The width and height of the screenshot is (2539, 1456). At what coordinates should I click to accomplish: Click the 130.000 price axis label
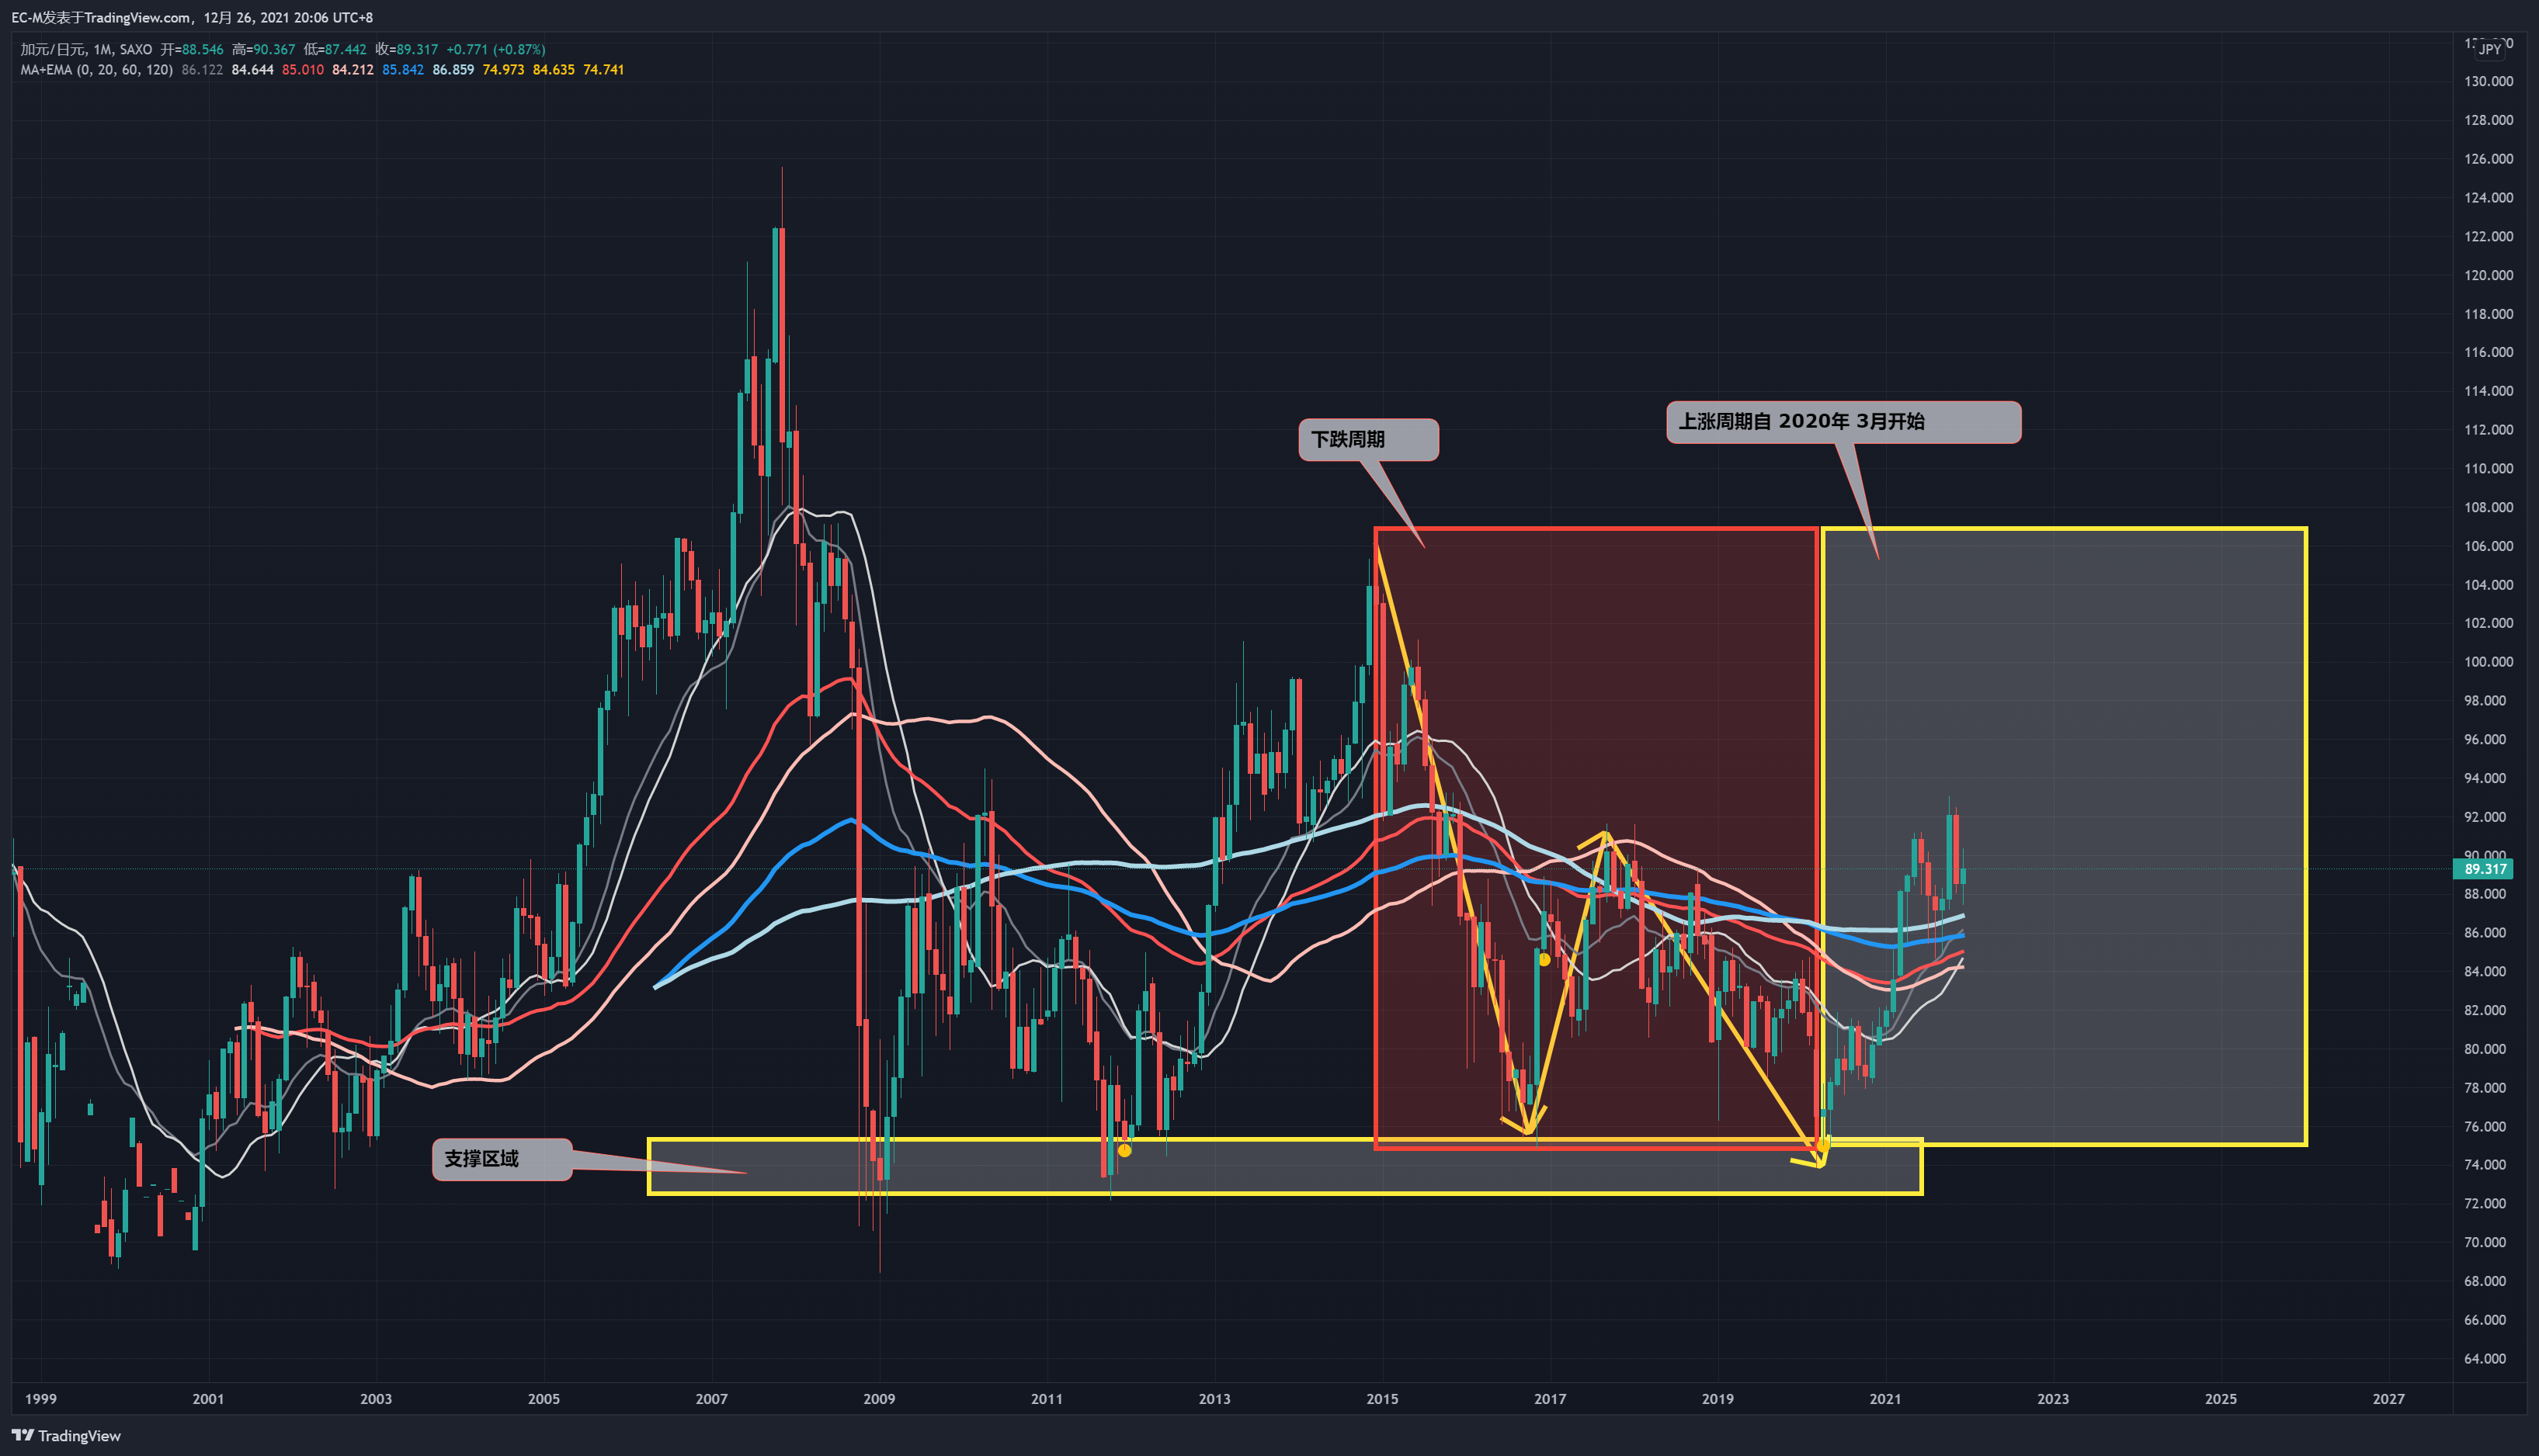tap(2489, 82)
